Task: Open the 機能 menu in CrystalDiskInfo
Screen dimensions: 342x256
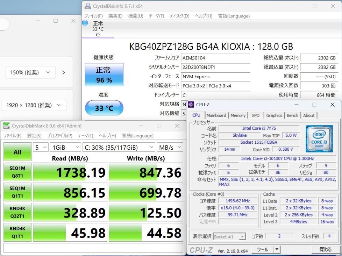Action: (x=135, y=16)
